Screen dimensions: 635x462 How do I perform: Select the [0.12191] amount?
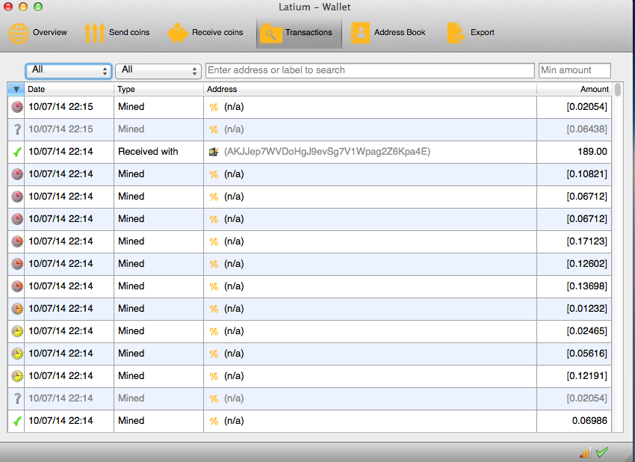(x=586, y=376)
